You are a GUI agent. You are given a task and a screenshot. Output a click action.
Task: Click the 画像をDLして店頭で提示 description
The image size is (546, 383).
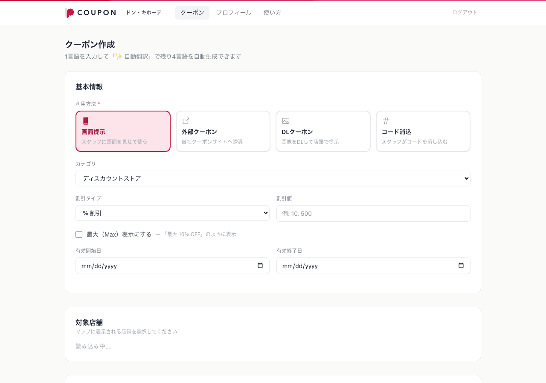click(x=310, y=142)
